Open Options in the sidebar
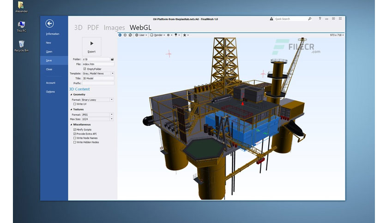The image size is (386, 223). (x=50, y=92)
